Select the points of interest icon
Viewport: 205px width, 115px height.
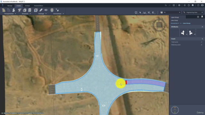point(57,10)
